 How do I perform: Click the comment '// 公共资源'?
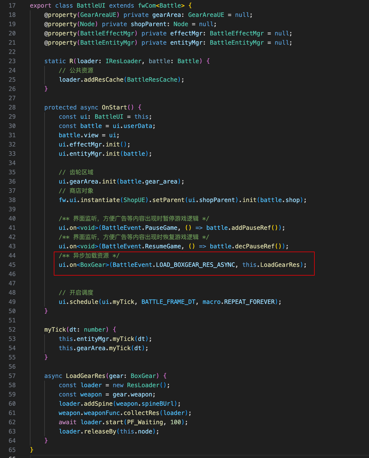click(76, 70)
